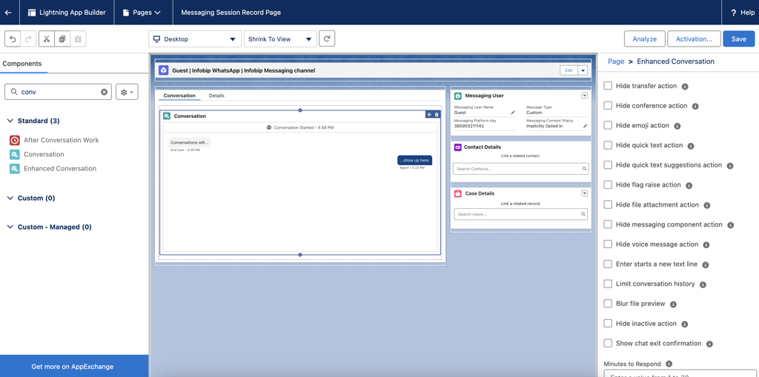Image resolution: width=759 pixels, height=377 pixels.
Task: Check Hide file attachment action
Action: click(608, 204)
